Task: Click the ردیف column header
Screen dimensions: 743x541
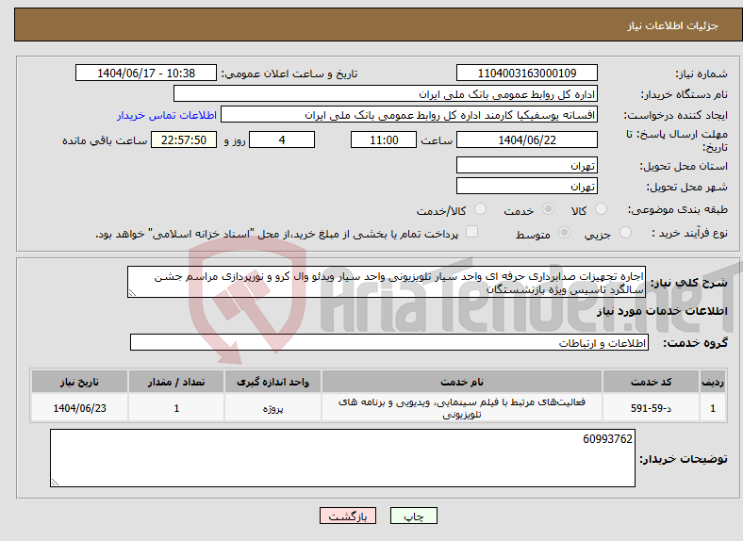Action: pyautogui.click(x=713, y=382)
